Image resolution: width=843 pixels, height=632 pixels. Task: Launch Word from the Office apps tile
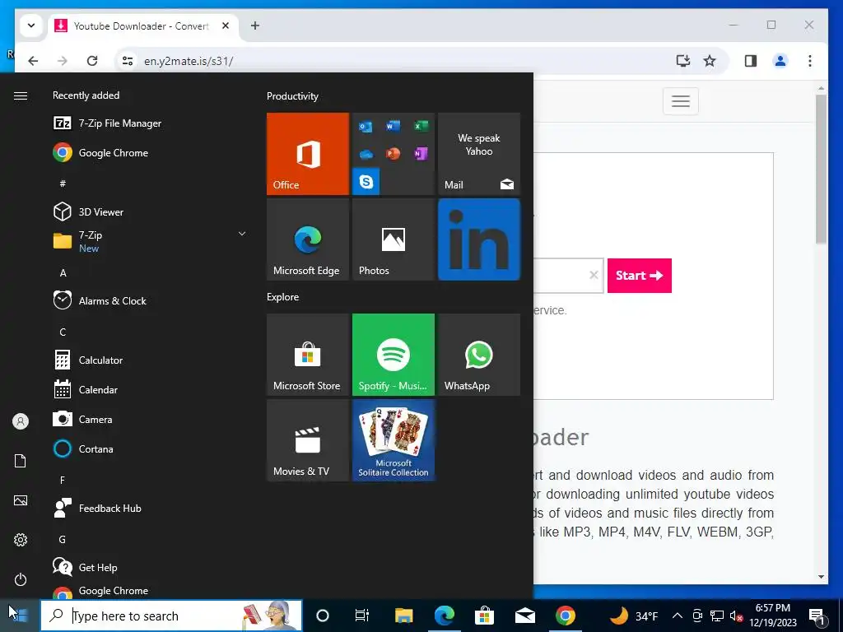pos(393,126)
